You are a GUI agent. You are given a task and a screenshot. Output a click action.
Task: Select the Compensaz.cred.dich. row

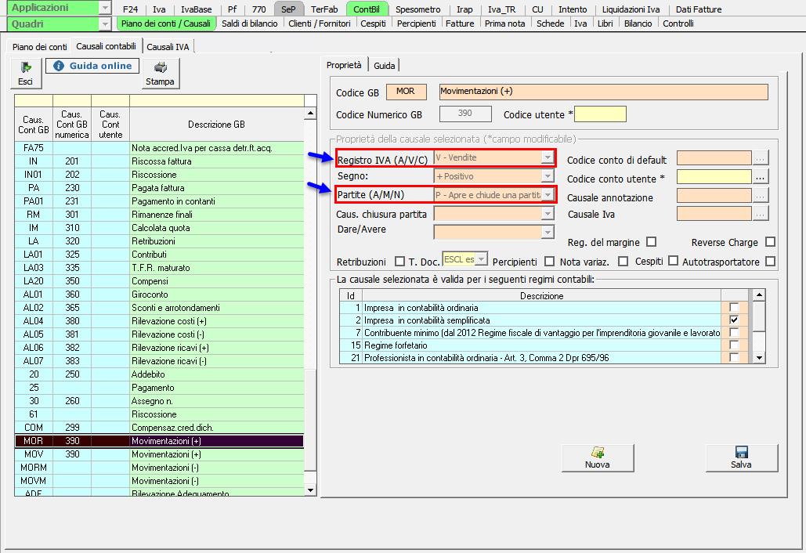point(159,428)
